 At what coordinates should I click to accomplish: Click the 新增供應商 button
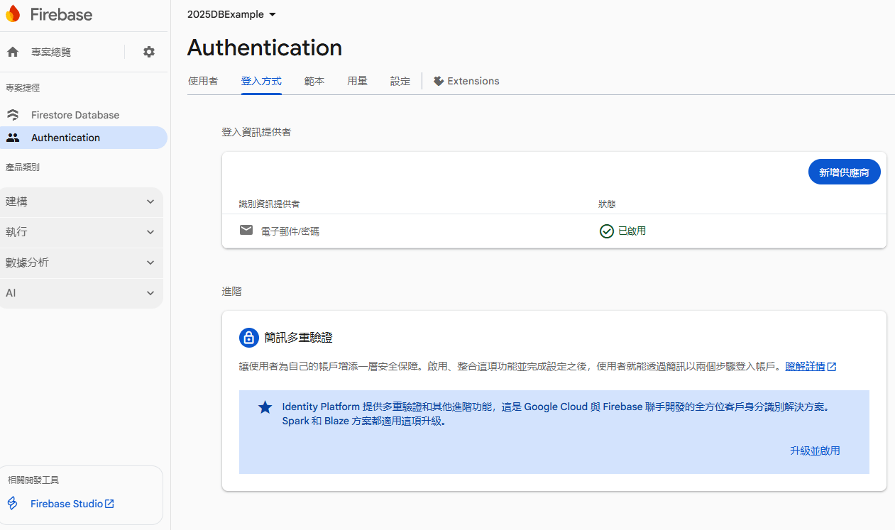845,172
